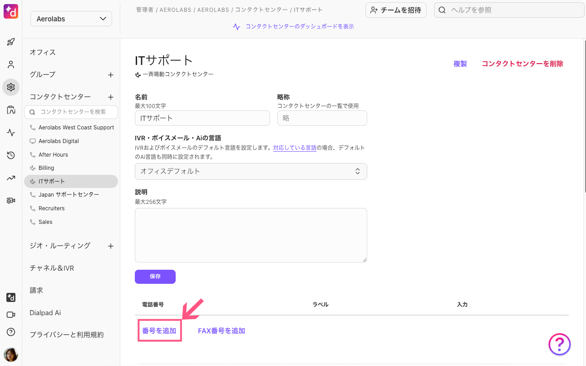Open コンタクトセンターのダッシュボードを表示 link
586x366 pixels.
tap(300, 27)
